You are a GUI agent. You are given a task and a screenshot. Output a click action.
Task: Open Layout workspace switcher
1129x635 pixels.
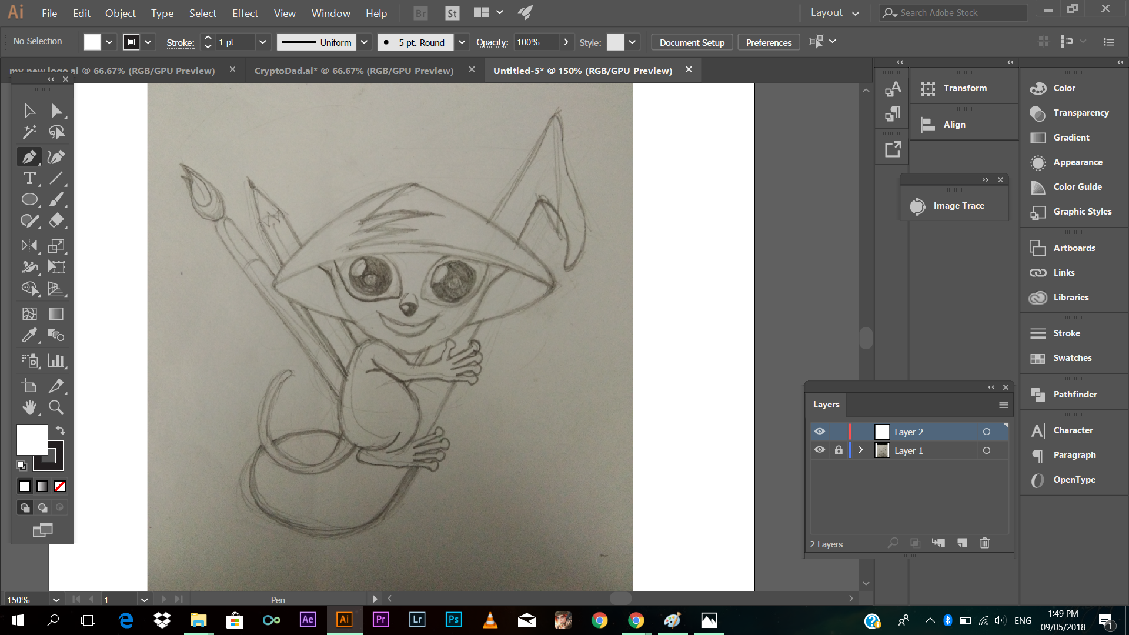(834, 13)
